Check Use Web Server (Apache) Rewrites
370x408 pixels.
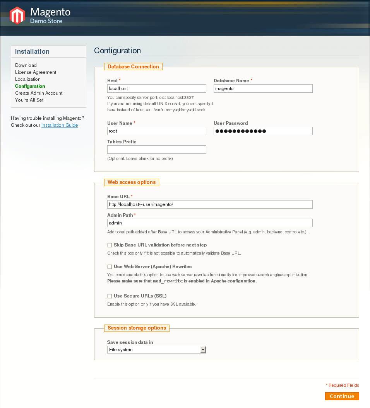(x=110, y=267)
